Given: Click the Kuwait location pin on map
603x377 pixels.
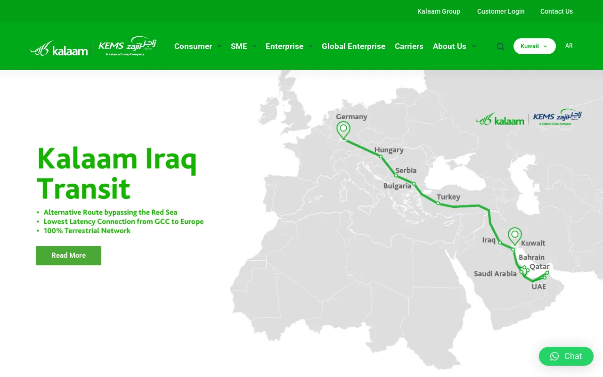Looking at the screenshot, I should (x=515, y=236).
